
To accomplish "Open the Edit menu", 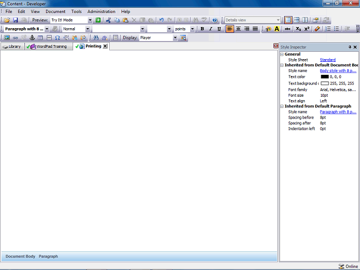I will click(x=21, y=11).
